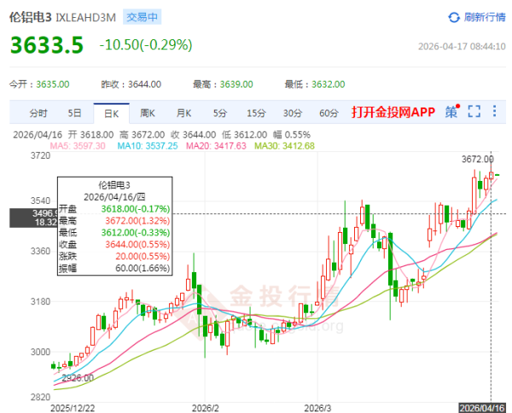Click the 3720 price axis label
Viewport: 512px width, 413px height.
pyautogui.click(x=40, y=156)
